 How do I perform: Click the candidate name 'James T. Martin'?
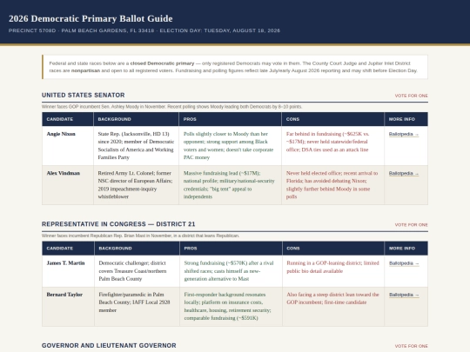tap(65, 263)
